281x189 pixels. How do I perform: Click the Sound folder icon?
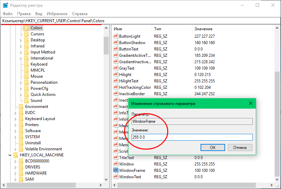[x=26, y=101]
